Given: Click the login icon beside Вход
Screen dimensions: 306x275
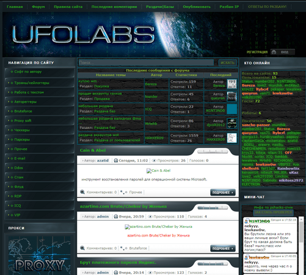Looking at the screenshot, I should pyautogui.click(x=274, y=52).
